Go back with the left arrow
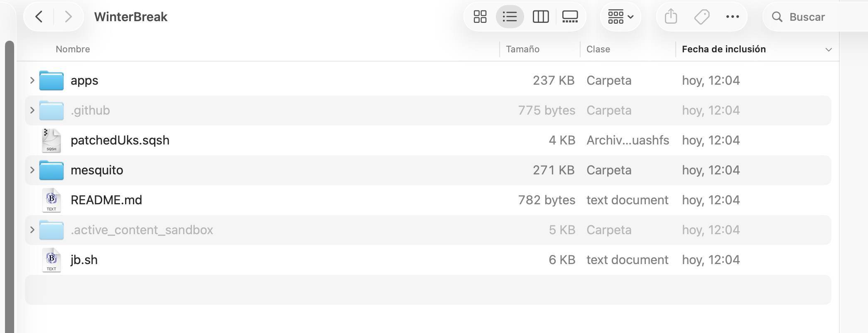This screenshot has width=868, height=333. coord(39,17)
